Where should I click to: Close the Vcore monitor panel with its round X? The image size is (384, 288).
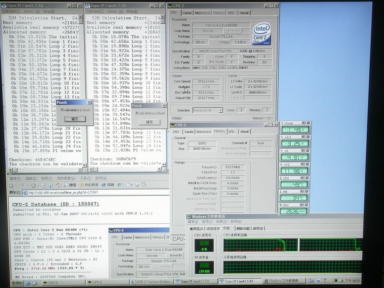pos(308,123)
